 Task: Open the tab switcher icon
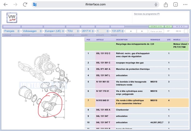(175, 5)
